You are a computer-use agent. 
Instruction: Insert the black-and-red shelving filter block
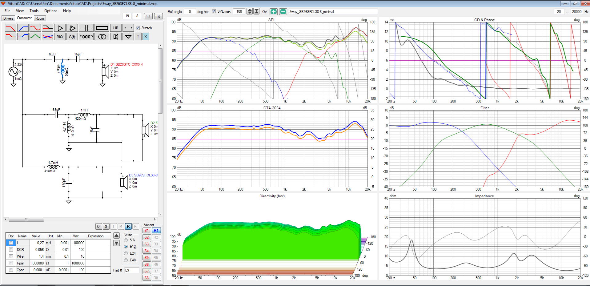(x=47, y=28)
